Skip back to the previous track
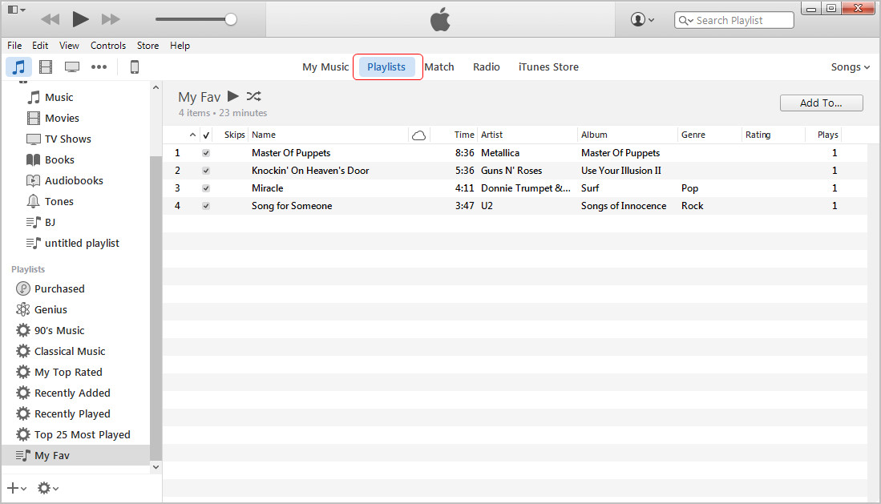 tap(50, 20)
